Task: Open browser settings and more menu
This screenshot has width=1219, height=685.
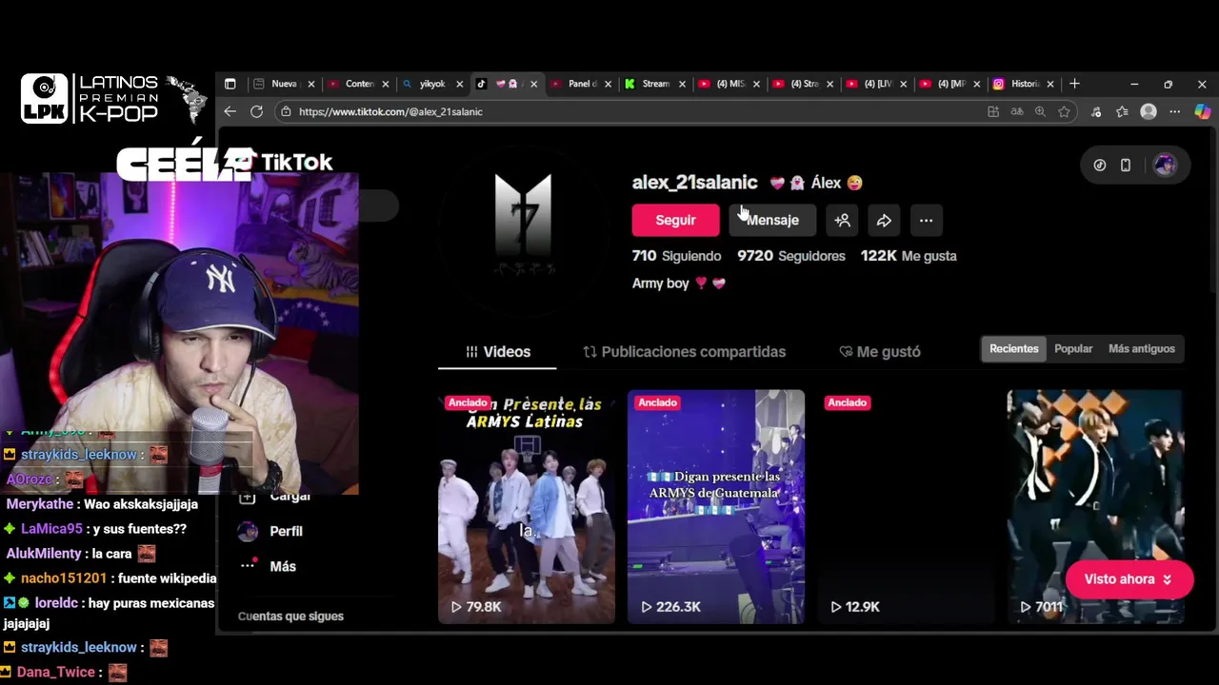Action: (x=1175, y=111)
